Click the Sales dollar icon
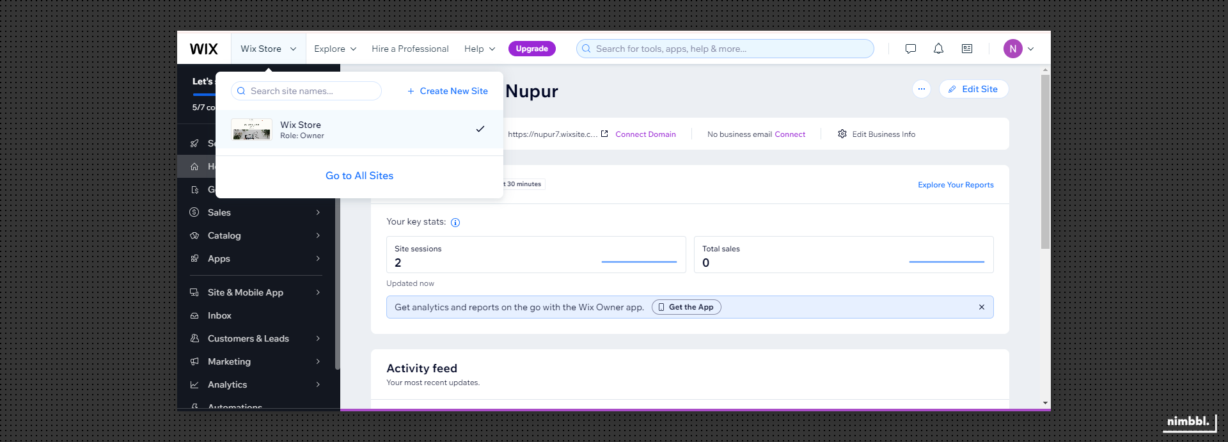1228x442 pixels. (194, 212)
